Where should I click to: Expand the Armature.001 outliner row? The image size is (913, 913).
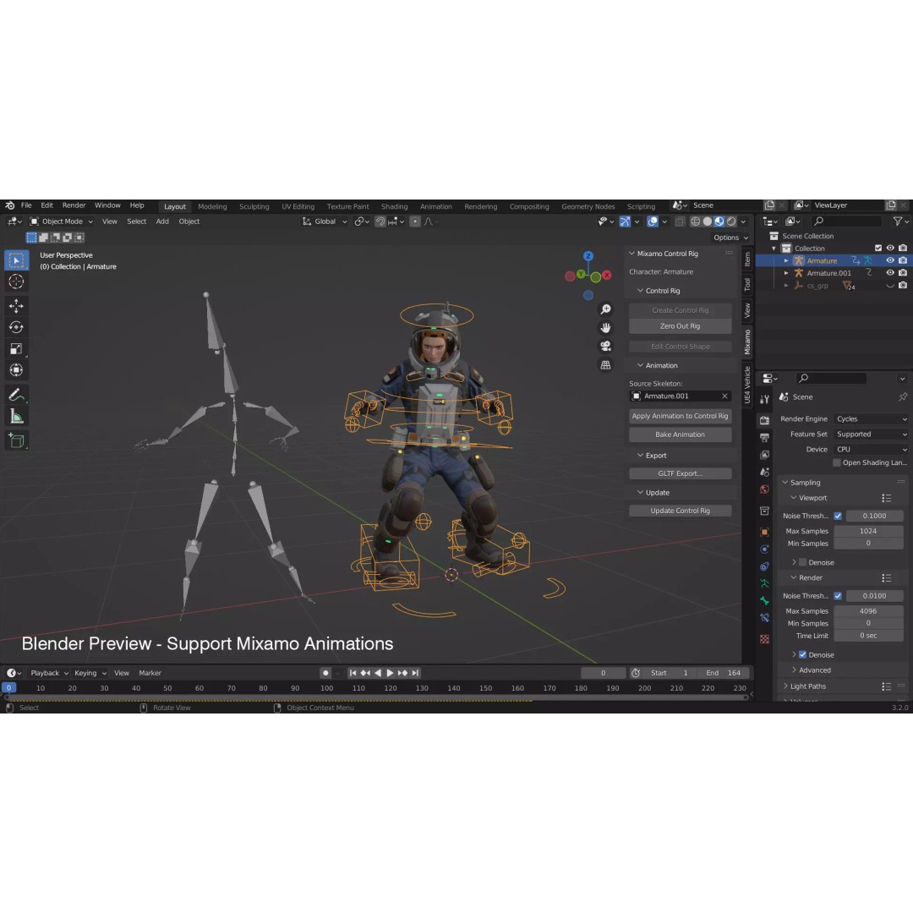coord(786,272)
